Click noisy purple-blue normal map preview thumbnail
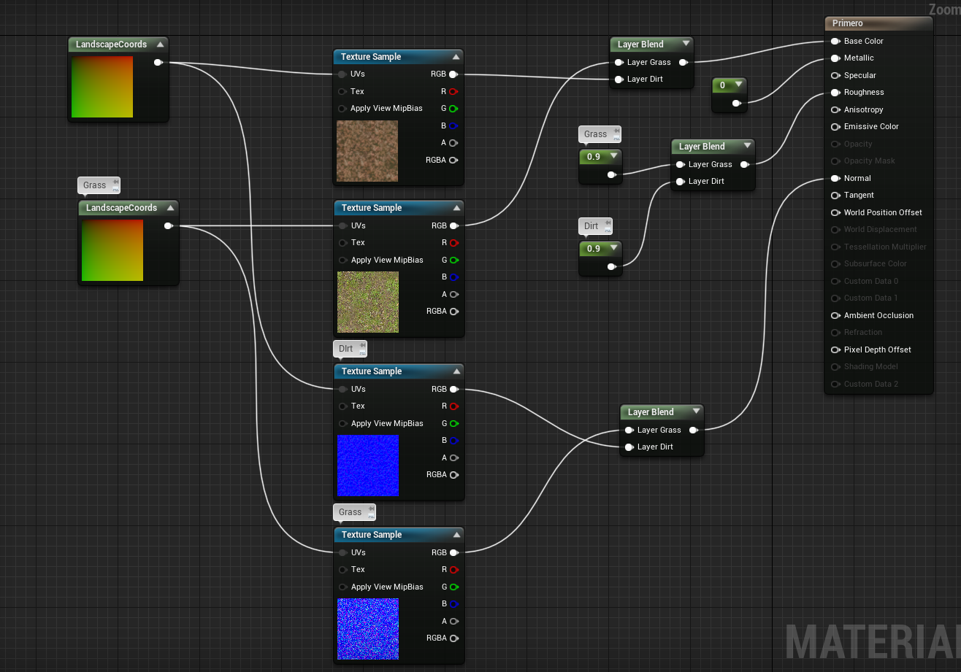 pyautogui.click(x=368, y=629)
